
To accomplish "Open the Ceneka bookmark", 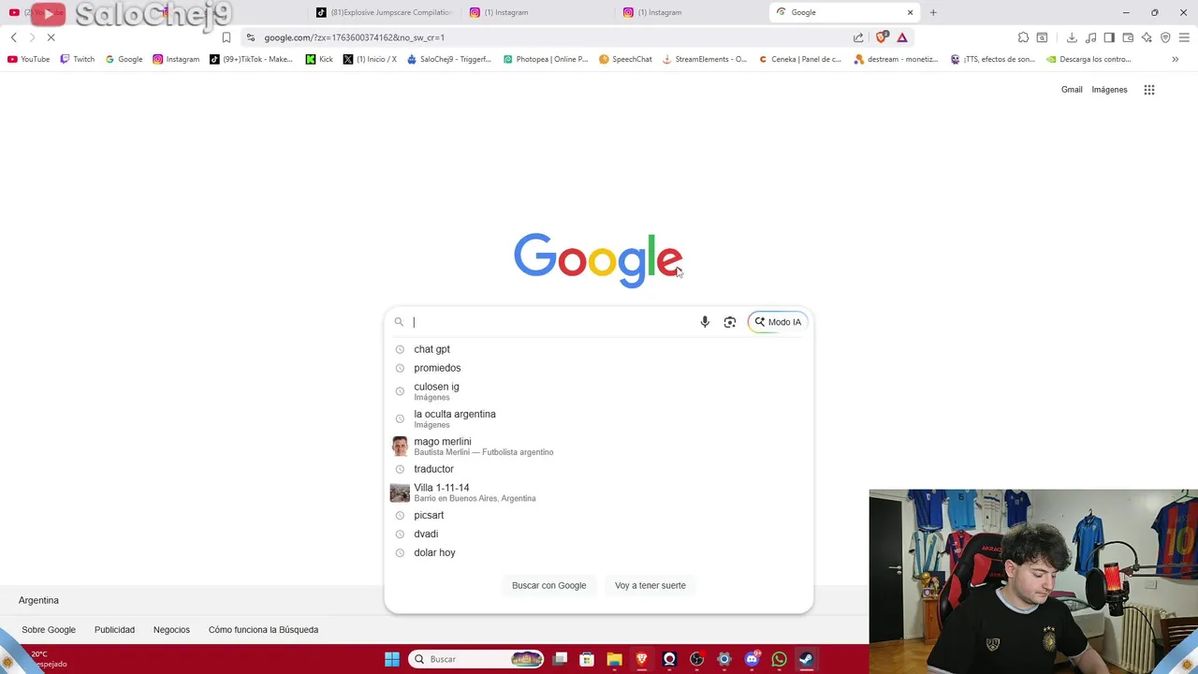I will pyautogui.click(x=800, y=59).
